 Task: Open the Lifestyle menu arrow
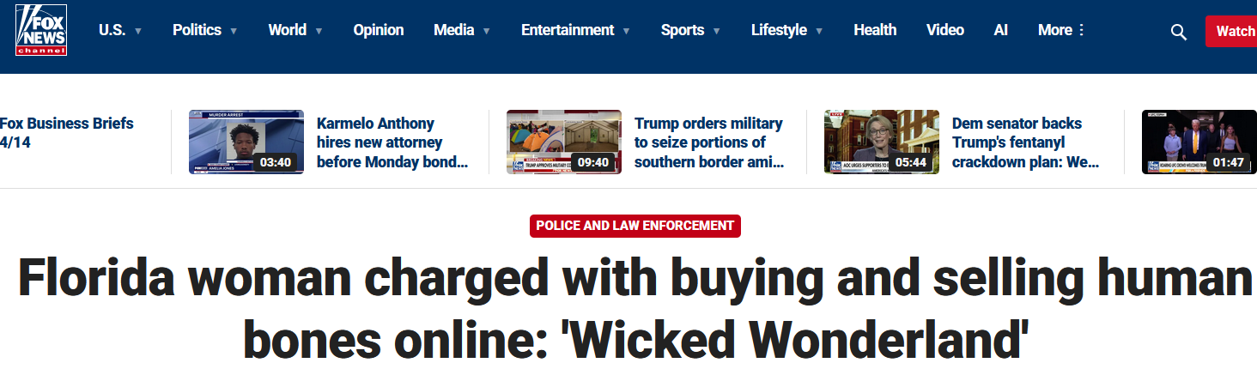pyautogui.click(x=819, y=31)
